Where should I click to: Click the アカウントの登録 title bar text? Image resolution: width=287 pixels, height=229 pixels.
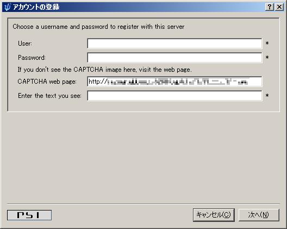pyautogui.click(x=36, y=7)
